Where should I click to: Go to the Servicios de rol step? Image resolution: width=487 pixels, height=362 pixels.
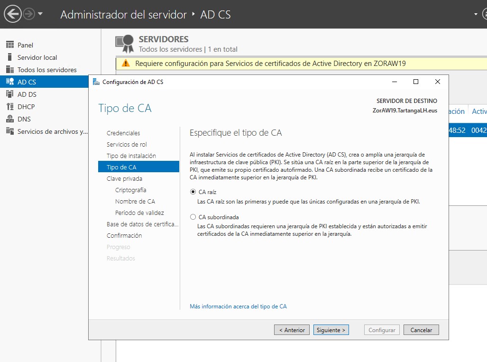[x=127, y=145]
